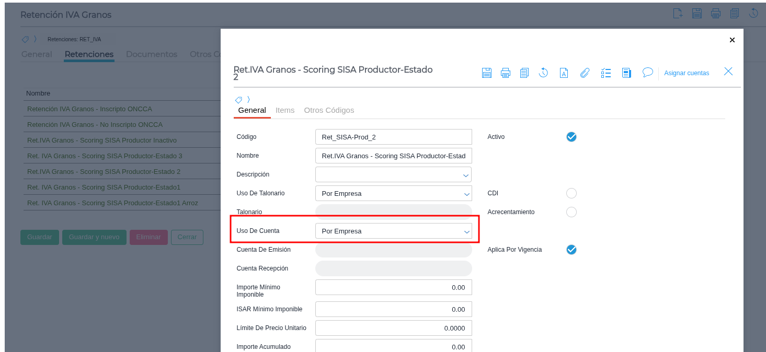Image resolution: width=766 pixels, height=352 pixels.
Task: Click the copy documents icon in dialog toolbar
Action: (524, 73)
